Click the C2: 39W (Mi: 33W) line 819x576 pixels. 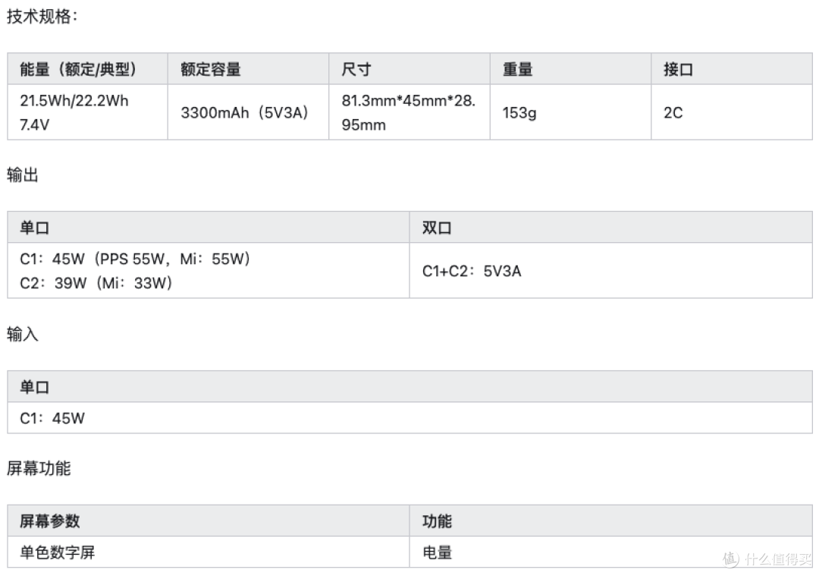coord(96,283)
